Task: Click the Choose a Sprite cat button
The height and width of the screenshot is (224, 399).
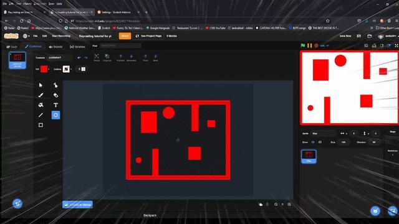Action: 375,211
